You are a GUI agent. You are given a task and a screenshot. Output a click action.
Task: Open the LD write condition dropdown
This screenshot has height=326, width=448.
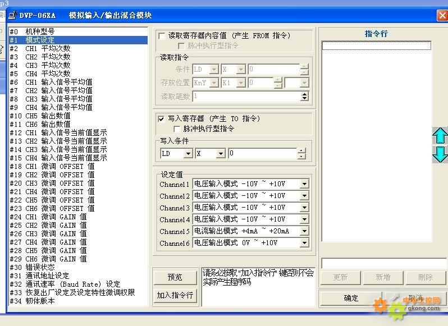(188, 153)
